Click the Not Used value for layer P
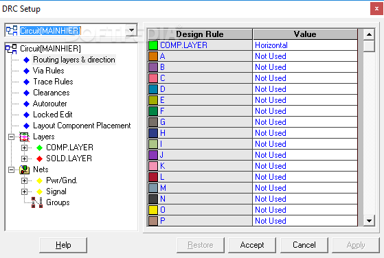The height and width of the screenshot is (258, 384). (305, 221)
